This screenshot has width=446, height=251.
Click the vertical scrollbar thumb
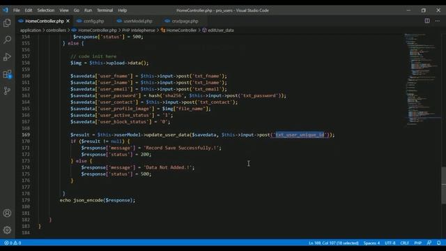pyautogui.click(x=443, y=185)
